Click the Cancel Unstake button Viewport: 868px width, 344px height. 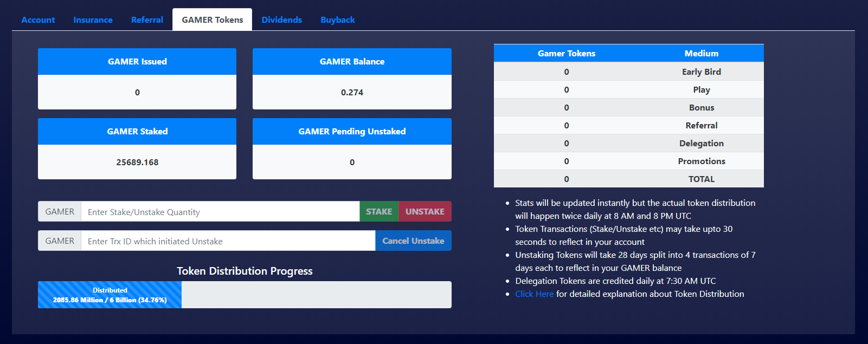click(413, 241)
